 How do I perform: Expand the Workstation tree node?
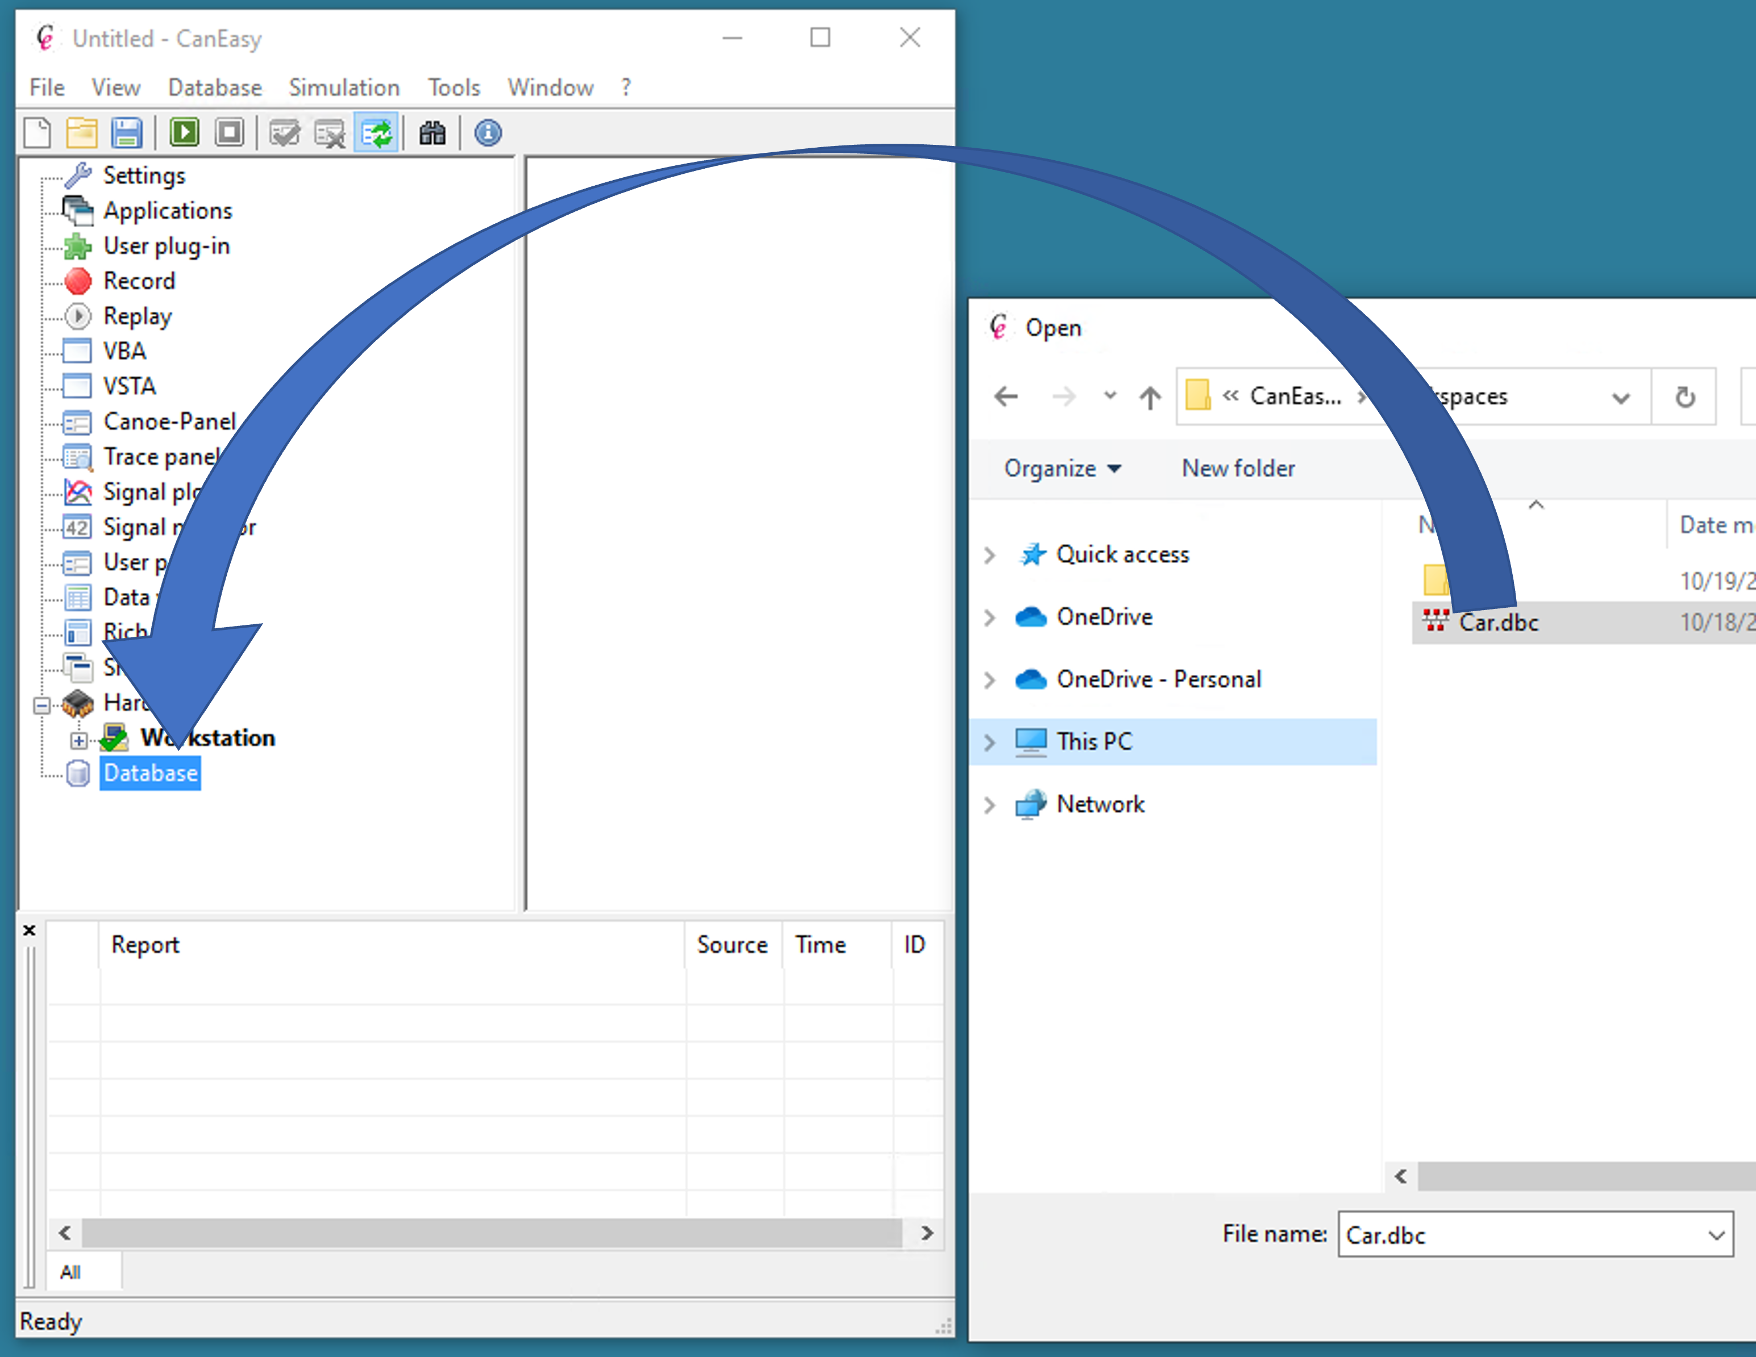[x=79, y=741]
